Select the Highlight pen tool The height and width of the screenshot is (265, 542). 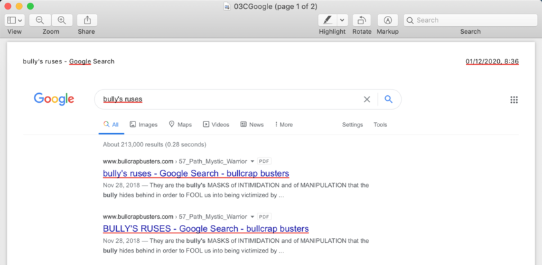328,21
